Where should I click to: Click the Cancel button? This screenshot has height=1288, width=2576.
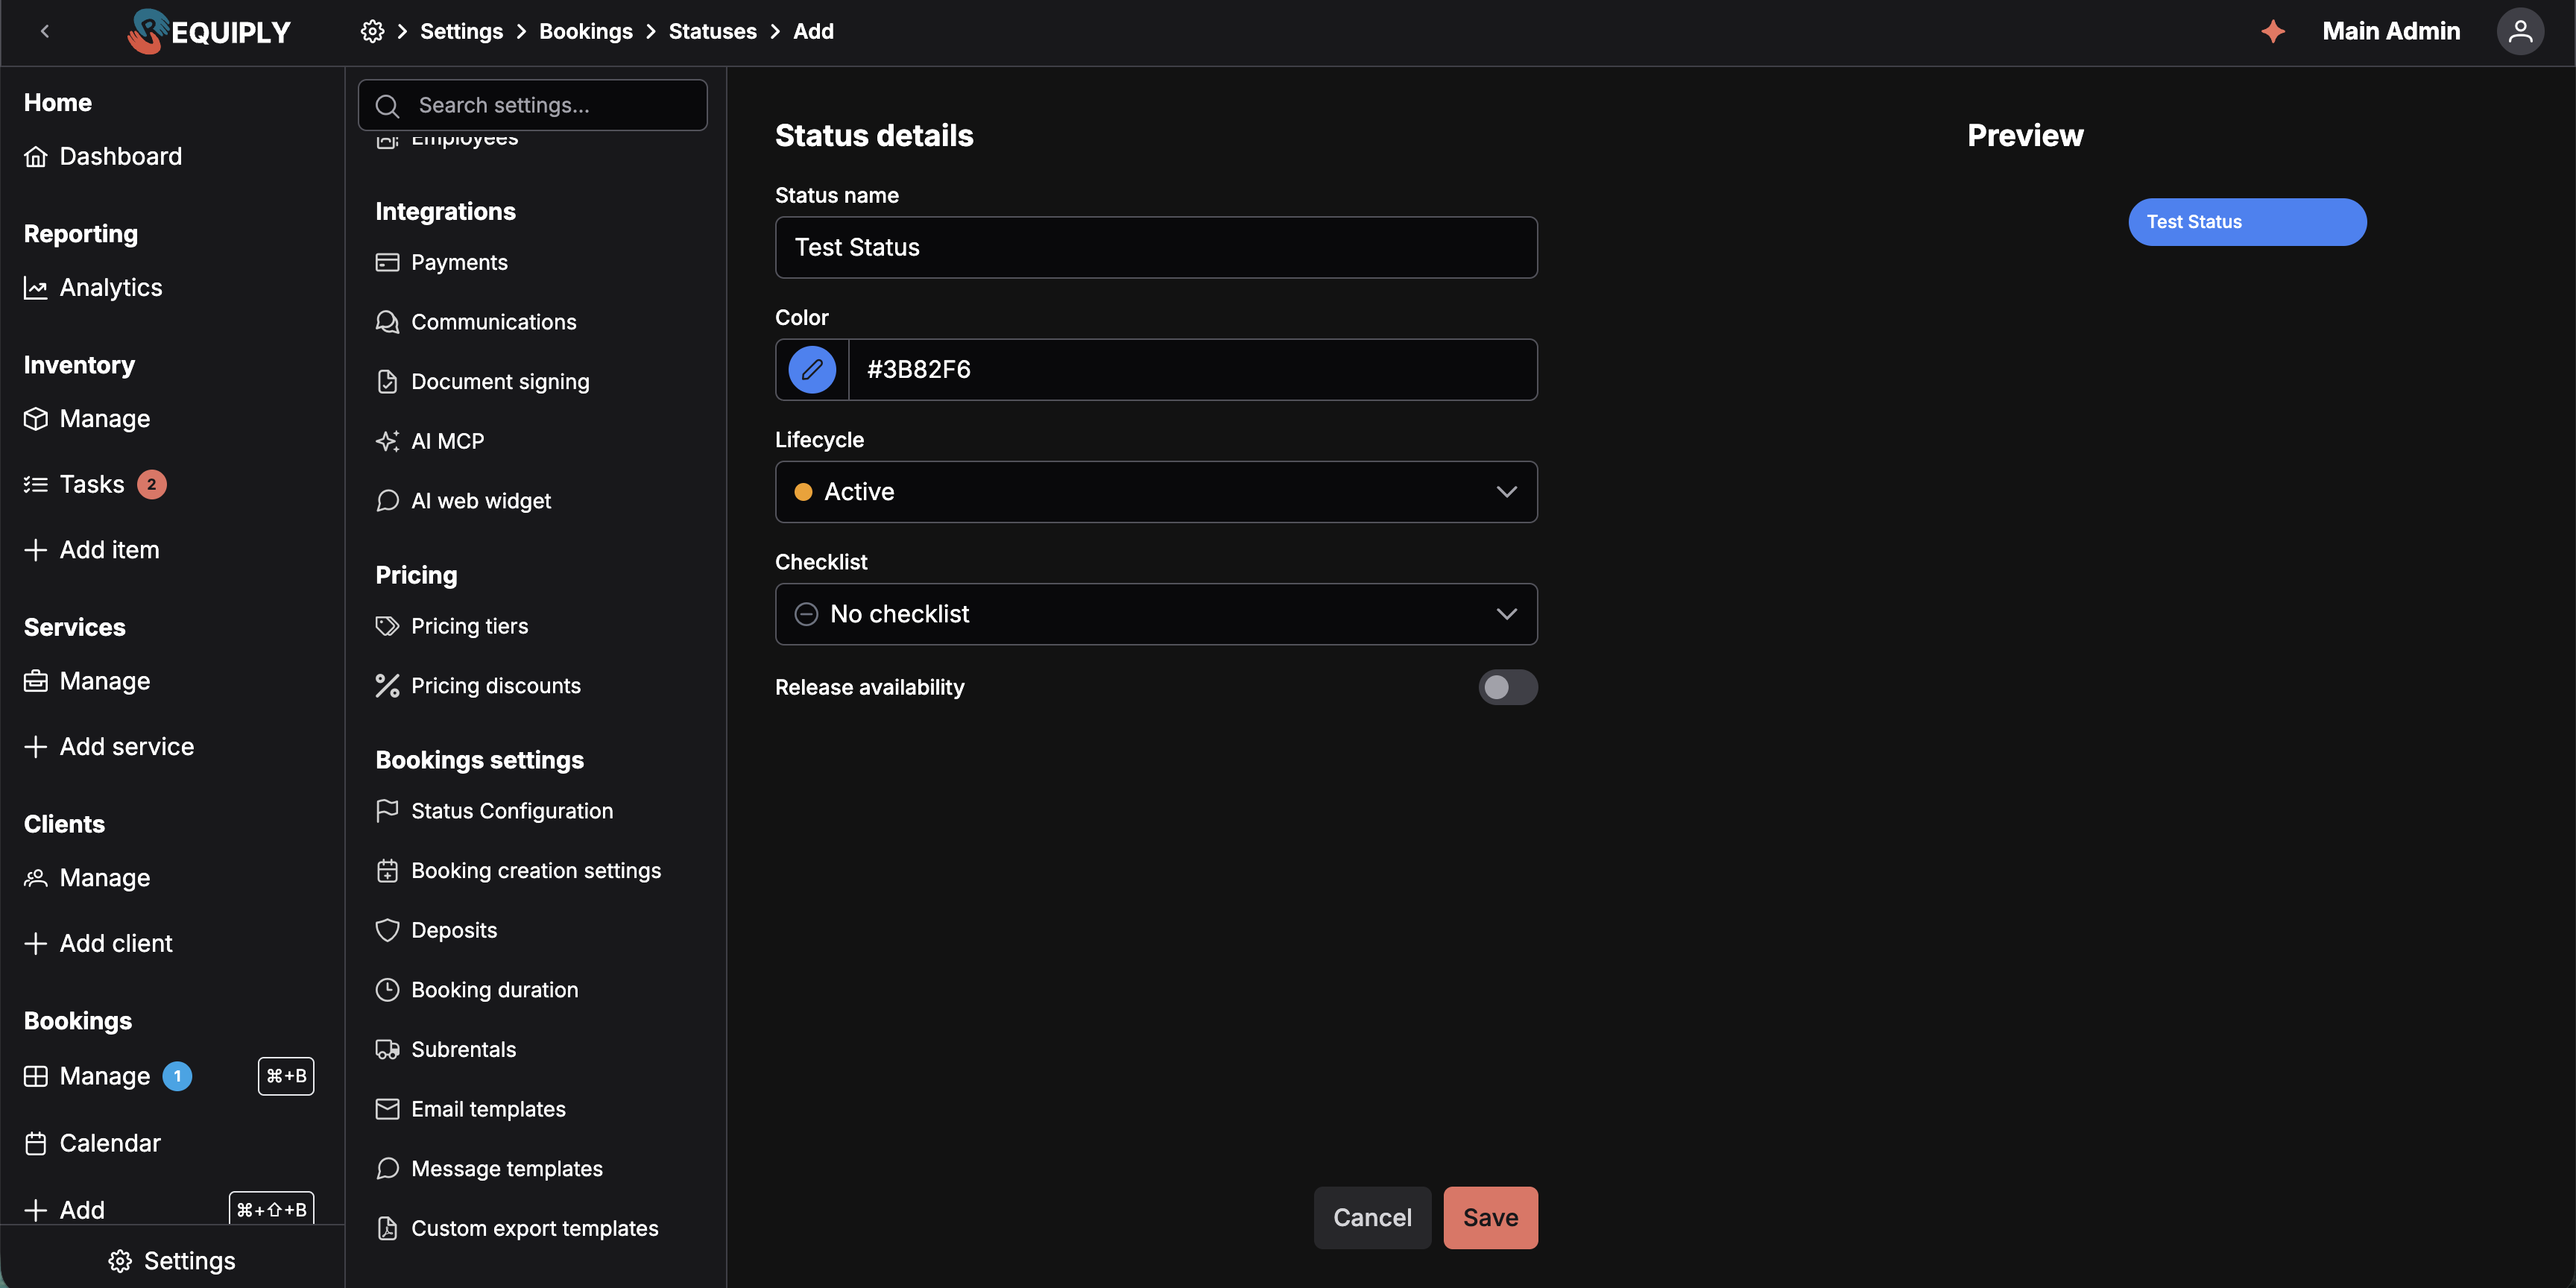pyautogui.click(x=1372, y=1218)
